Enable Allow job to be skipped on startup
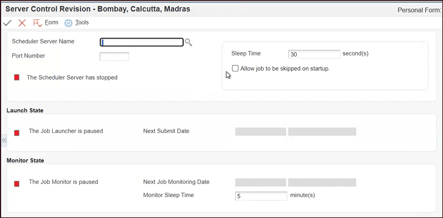Screen dimensions: 443x218 [235, 69]
